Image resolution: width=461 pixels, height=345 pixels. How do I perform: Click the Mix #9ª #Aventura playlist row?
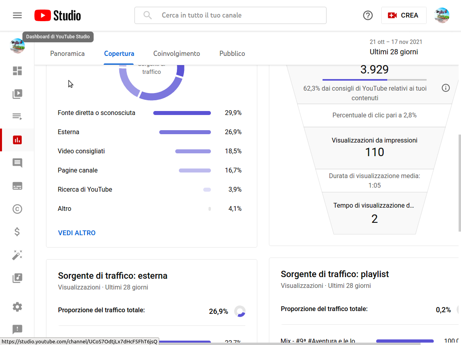[371, 341]
